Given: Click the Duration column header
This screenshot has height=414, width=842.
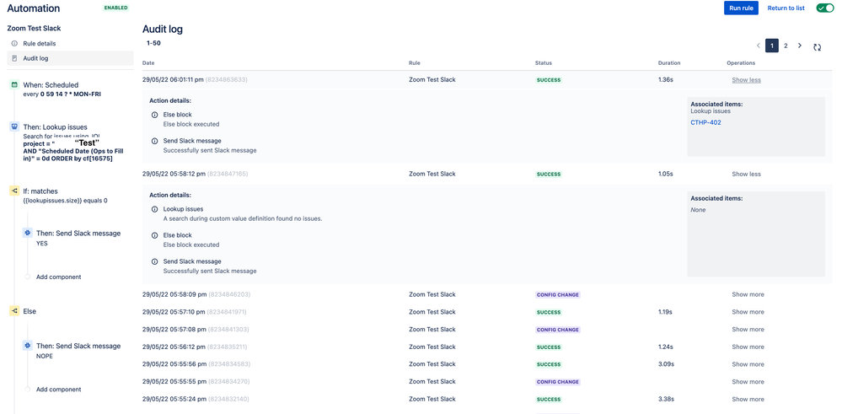Looking at the screenshot, I should pyautogui.click(x=669, y=63).
